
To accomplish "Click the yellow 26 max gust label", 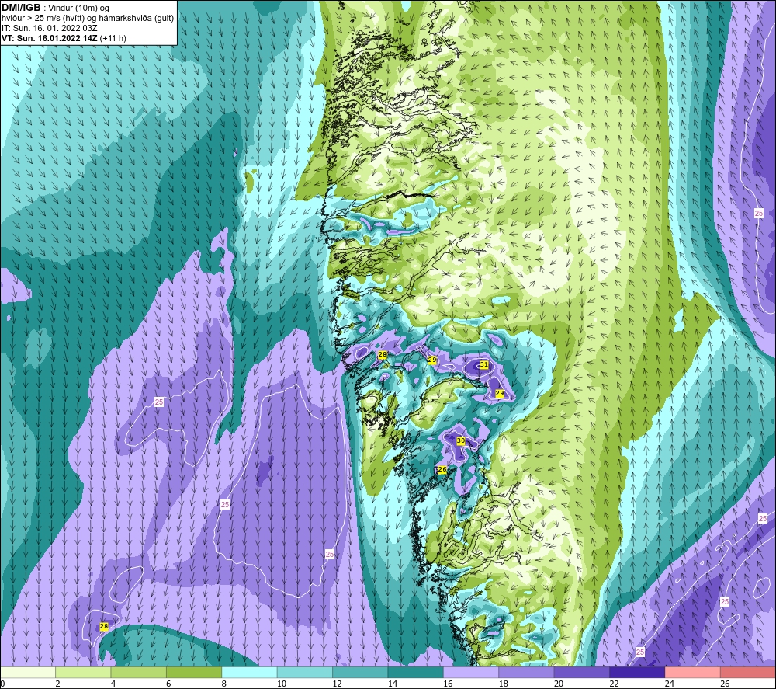I will pos(442,469).
